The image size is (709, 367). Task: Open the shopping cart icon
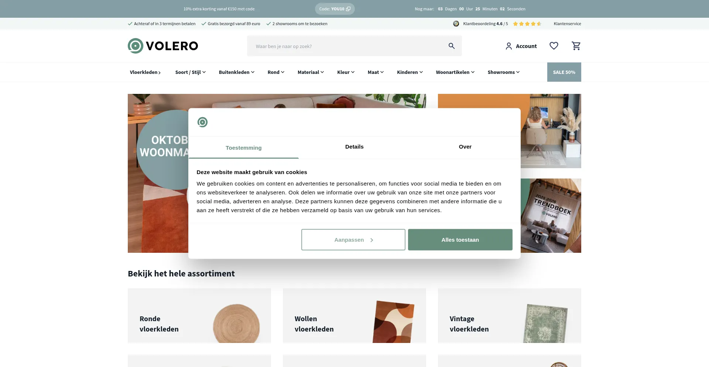(x=576, y=46)
